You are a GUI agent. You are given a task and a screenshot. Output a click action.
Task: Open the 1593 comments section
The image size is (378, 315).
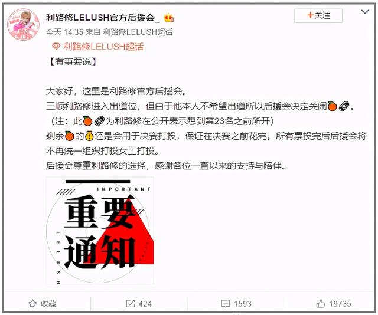click(x=243, y=304)
